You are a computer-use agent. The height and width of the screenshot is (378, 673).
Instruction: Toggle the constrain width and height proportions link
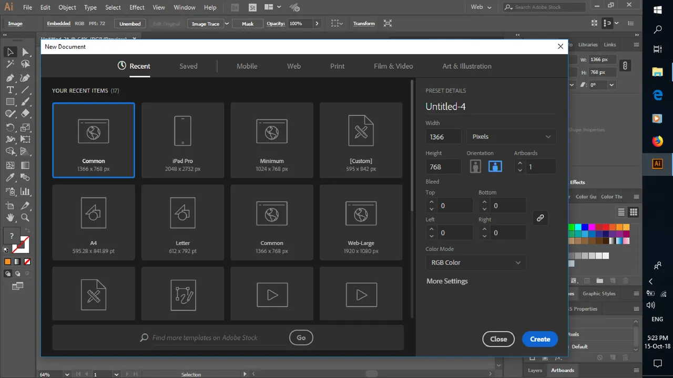pos(625,66)
